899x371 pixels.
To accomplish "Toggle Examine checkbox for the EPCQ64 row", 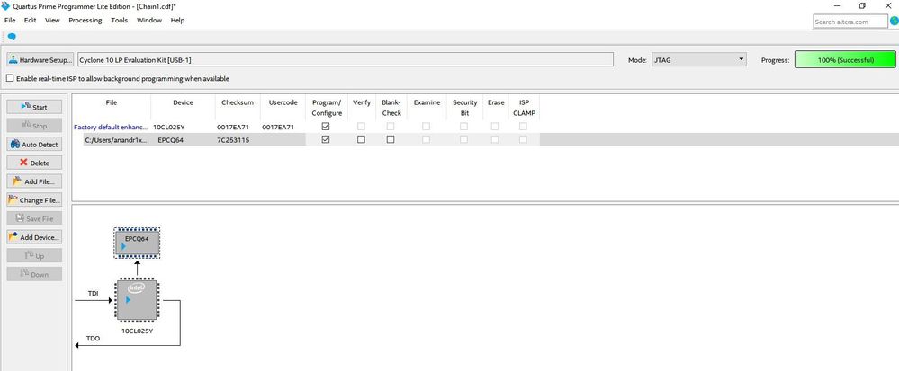I will click(426, 139).
